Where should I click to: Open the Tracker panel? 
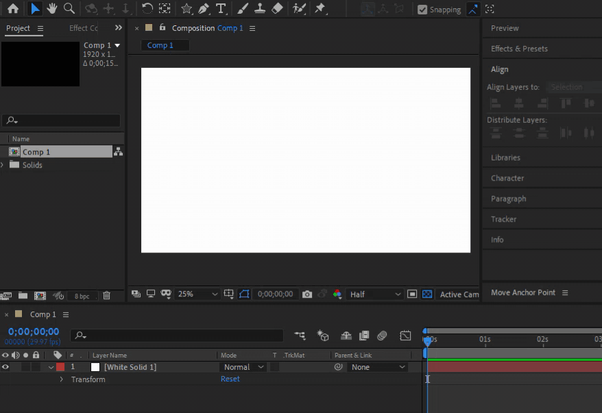(x=503, y=220)
